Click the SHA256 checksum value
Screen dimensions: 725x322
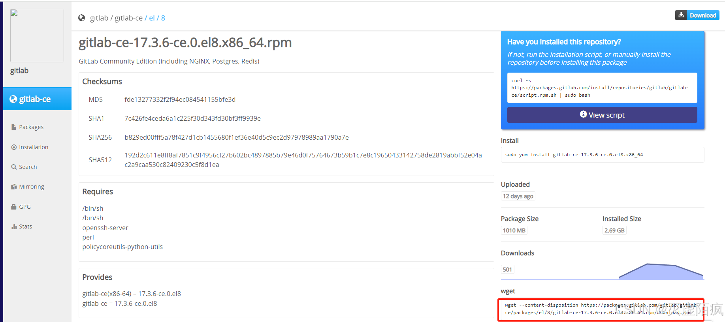click(x=237, y=137)
